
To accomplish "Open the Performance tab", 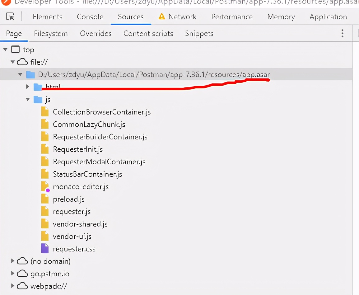I will (232, 17).
